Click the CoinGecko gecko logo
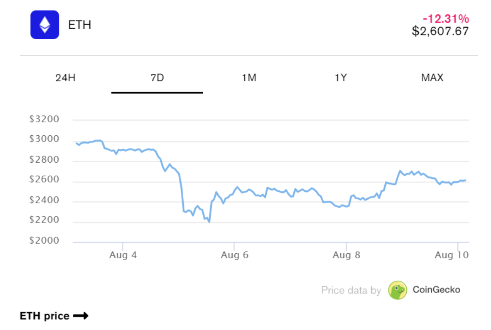 coord(397,290)
